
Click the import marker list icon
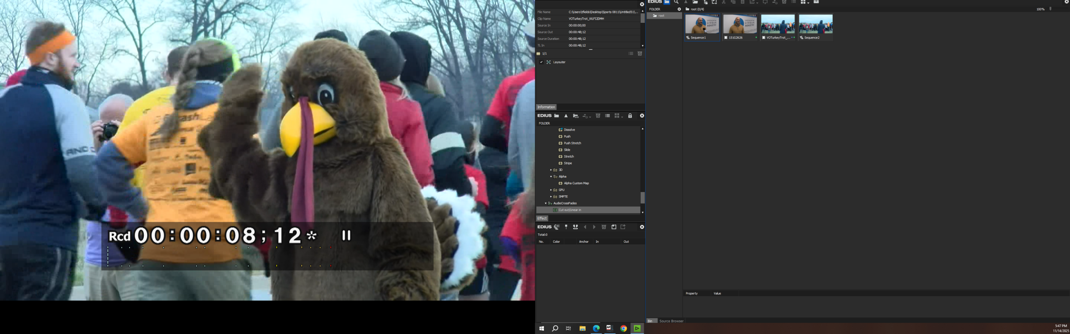coord(614,227)
